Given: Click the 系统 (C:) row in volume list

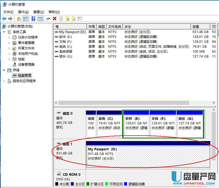Looking at the screenshot, I should click(x=66, y=47).
